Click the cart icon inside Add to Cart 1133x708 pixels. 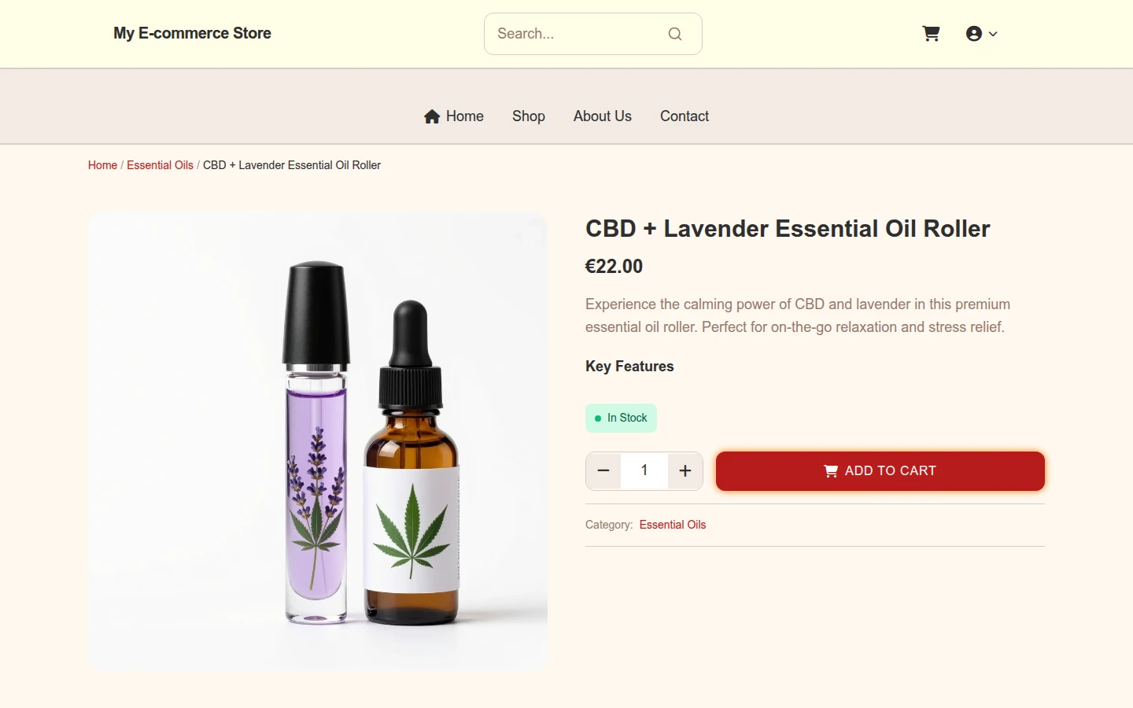(831, 471)
